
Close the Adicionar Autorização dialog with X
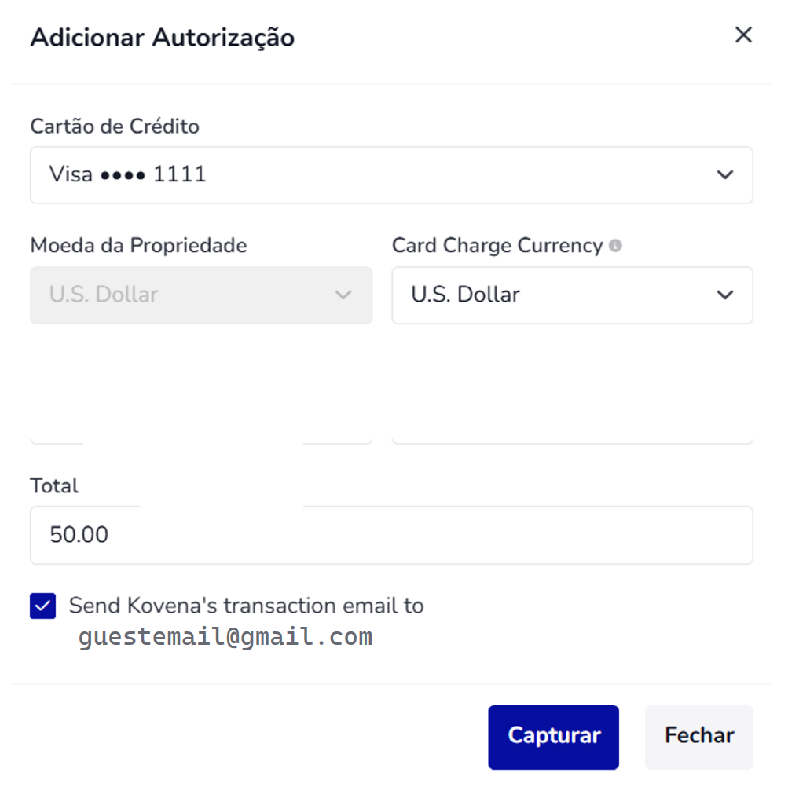coord(743,35)
